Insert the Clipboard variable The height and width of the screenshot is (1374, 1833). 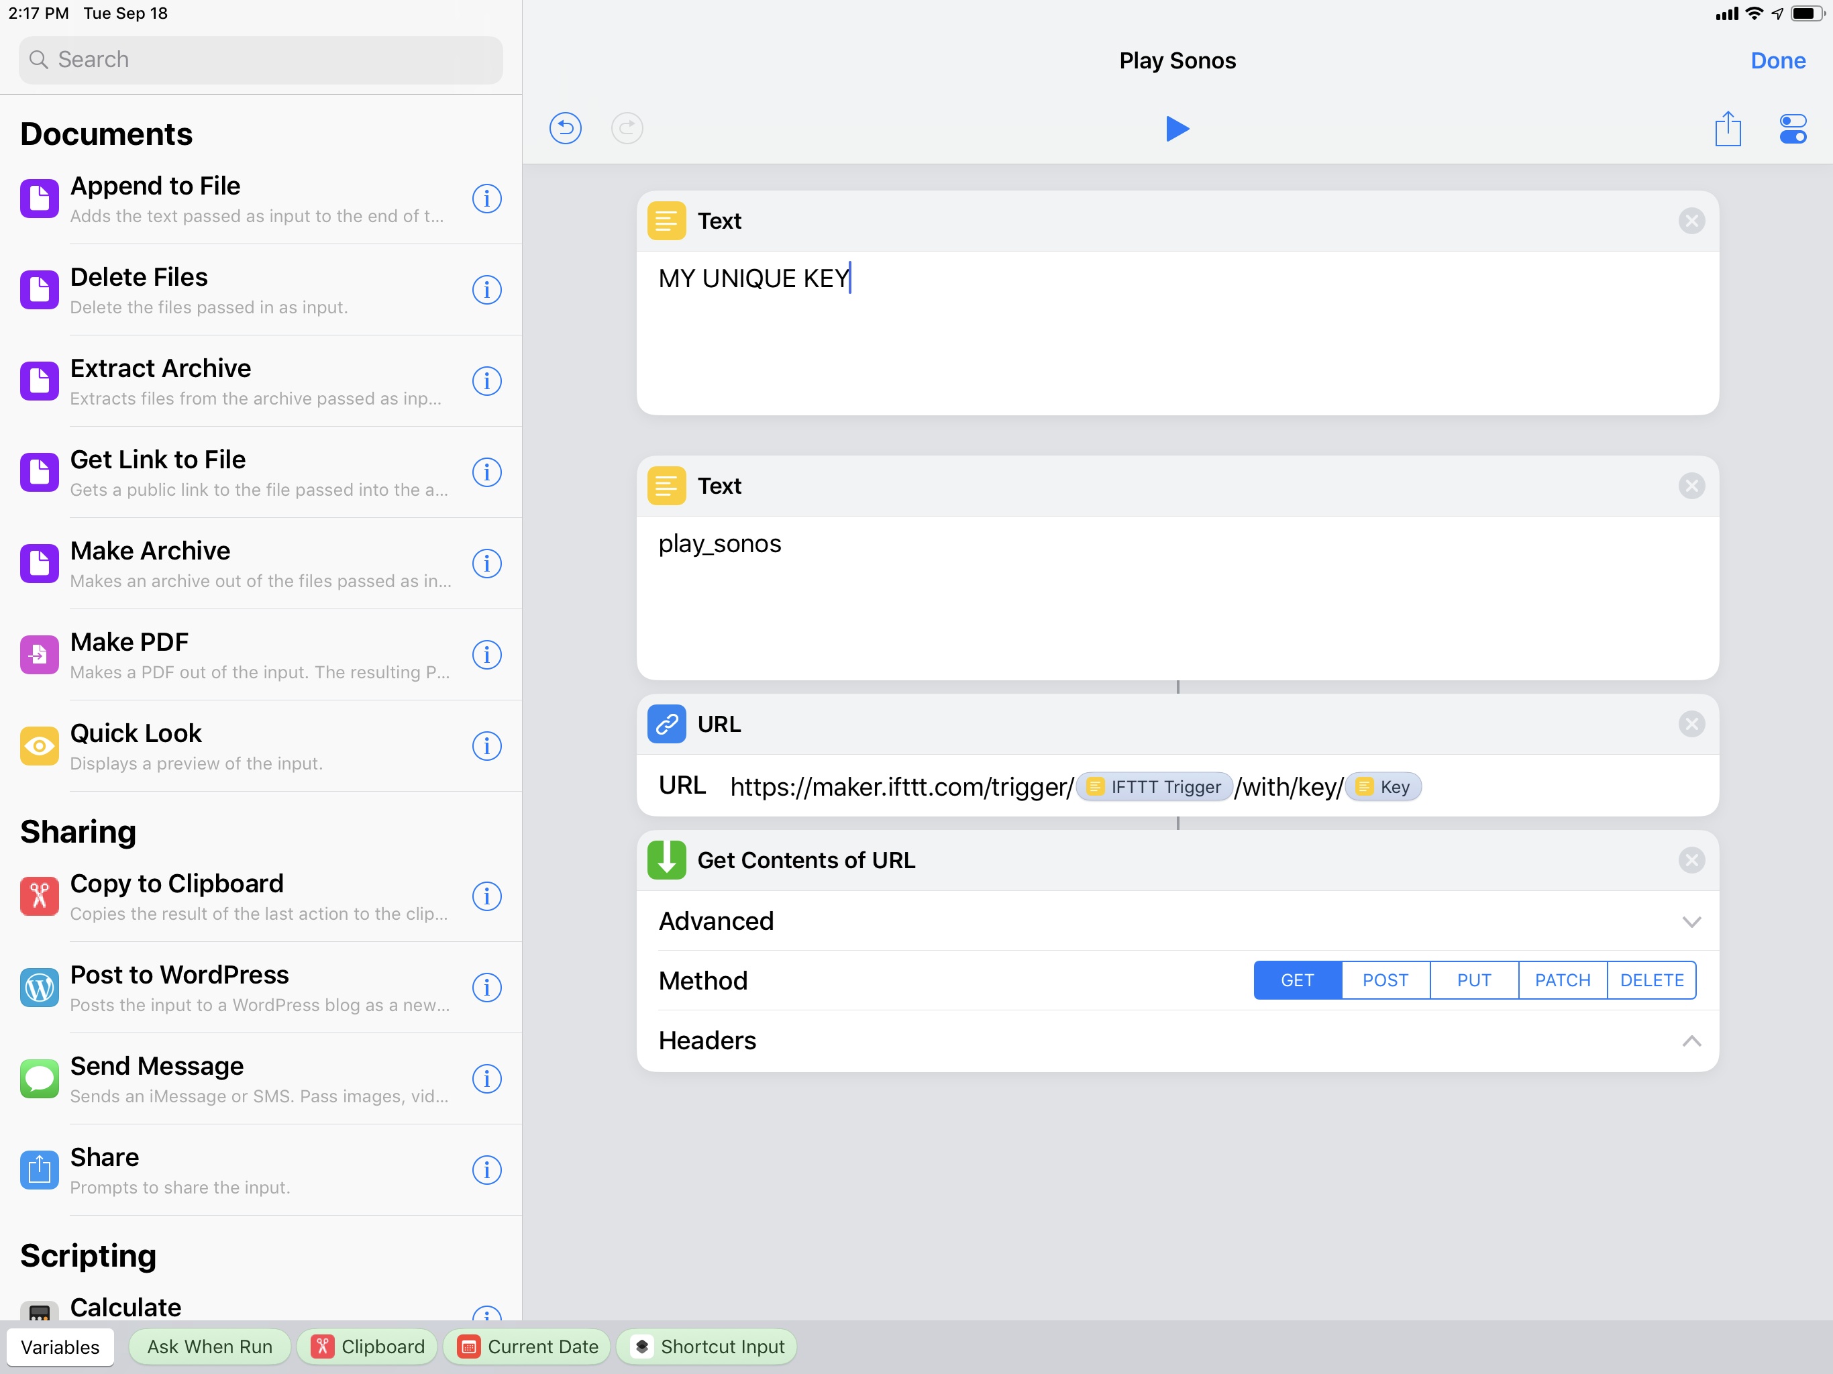[367, 1346]
